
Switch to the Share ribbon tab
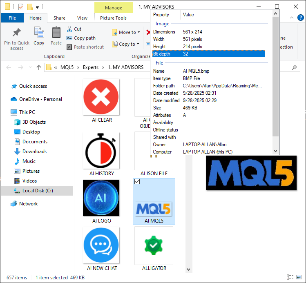tap(59, 18)
